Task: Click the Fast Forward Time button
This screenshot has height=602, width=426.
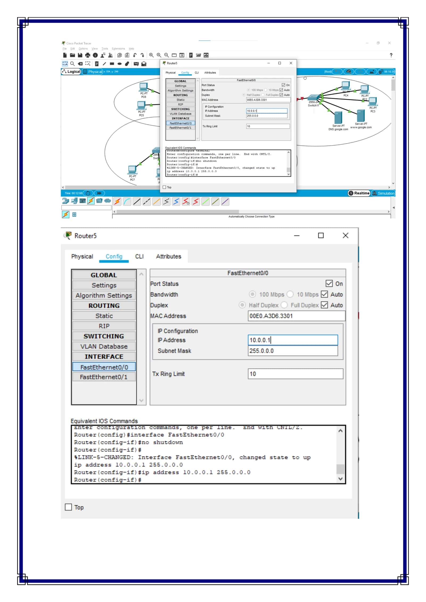Action: [x=99, y=193]
